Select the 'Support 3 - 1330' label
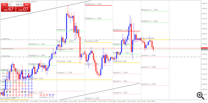The height and width of the screenshot is (103, 208). coord(148,84)
